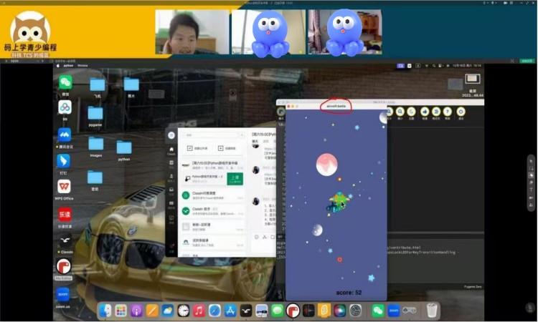This screenshot has width=538, height=322.
Task: Select the first participant video thumbnail
Action: click(192, 33)
